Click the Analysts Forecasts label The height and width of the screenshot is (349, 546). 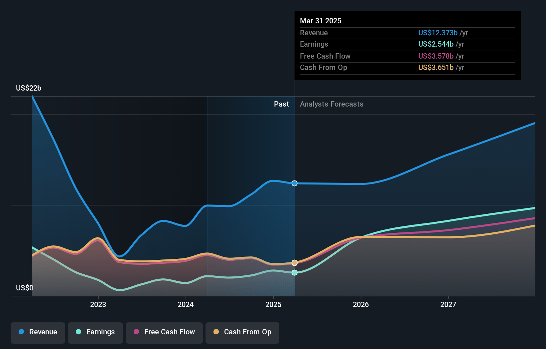pyautogui.click(x=332, y=104)
